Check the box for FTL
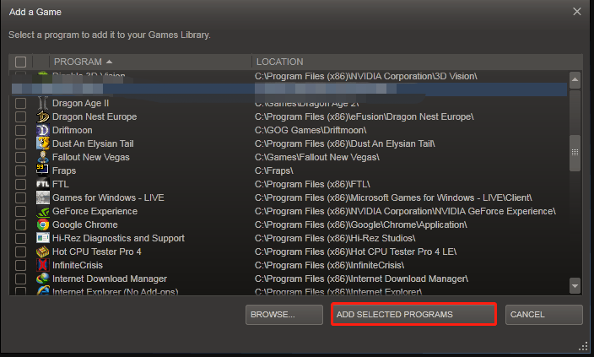The width and height of the screenshot is (594, 357). tap(20, 184)
